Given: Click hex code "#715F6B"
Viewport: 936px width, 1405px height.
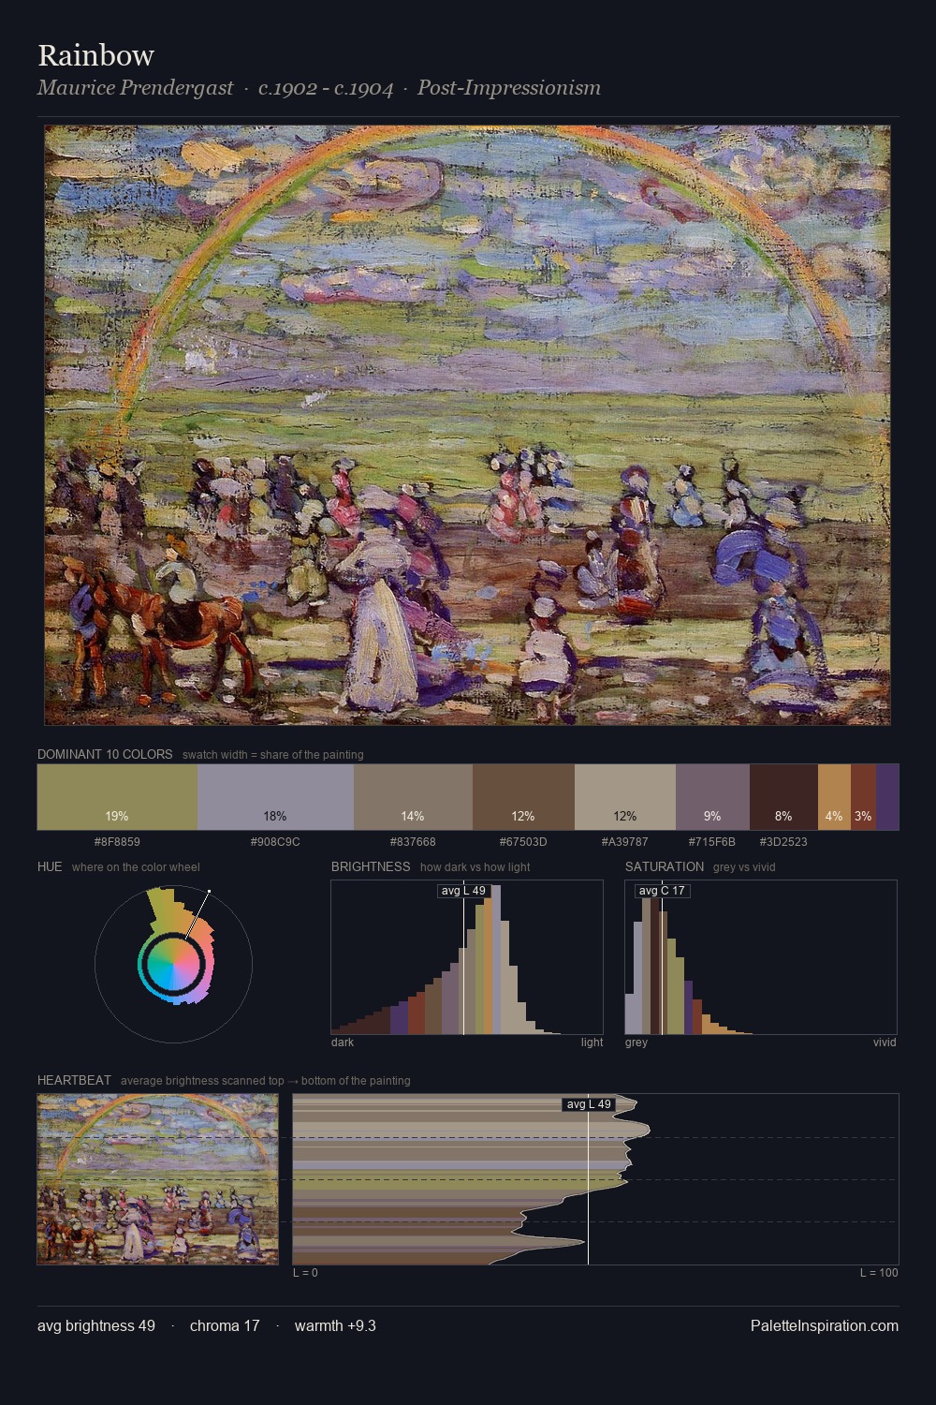Looking at the screenshot, I should click(x=712, y=841).
